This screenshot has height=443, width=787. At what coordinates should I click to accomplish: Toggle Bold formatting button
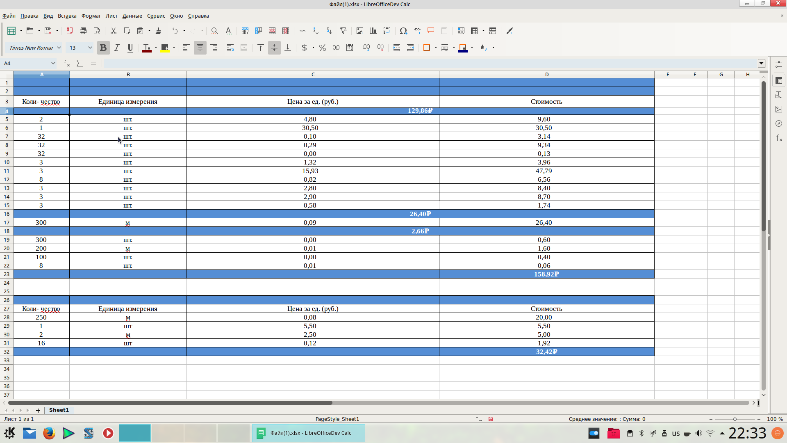click(x=103, y=48)
